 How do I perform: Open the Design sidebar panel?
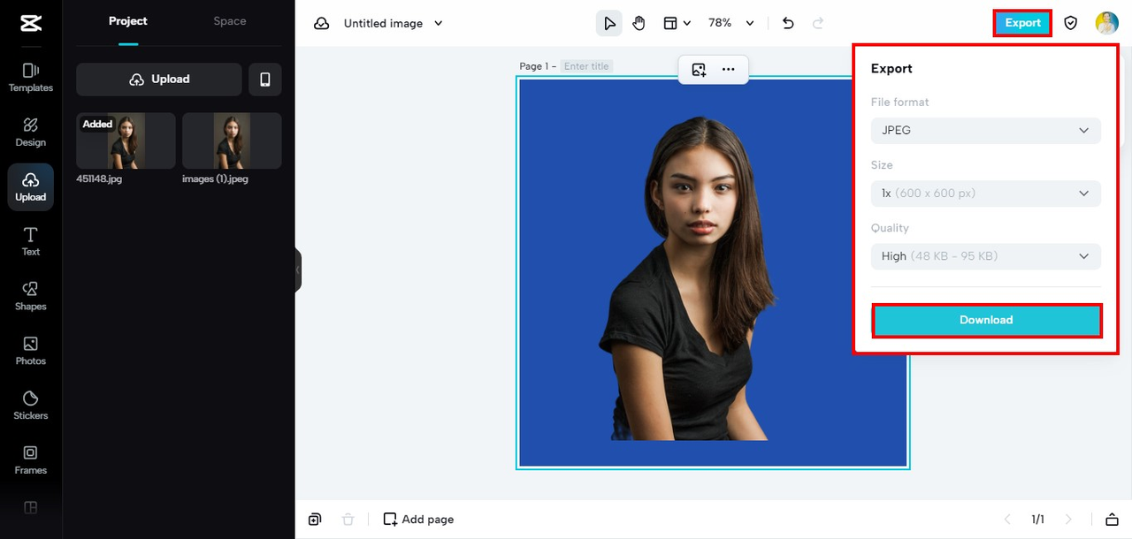(31, 133)
